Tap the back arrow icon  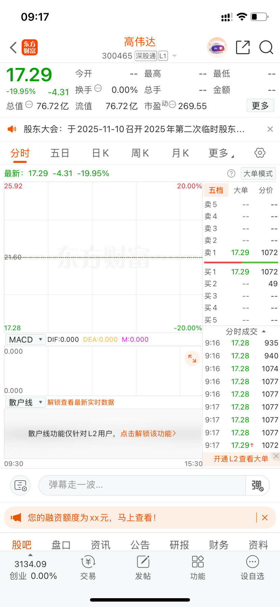(x=14, y=48)
